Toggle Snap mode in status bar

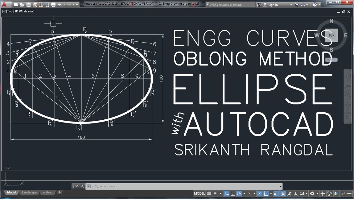pyautogui.click(x=216, y=193)
